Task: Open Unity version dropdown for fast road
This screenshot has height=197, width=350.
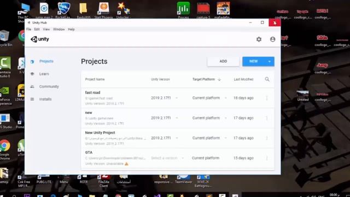Action: (x=177, y=98)
